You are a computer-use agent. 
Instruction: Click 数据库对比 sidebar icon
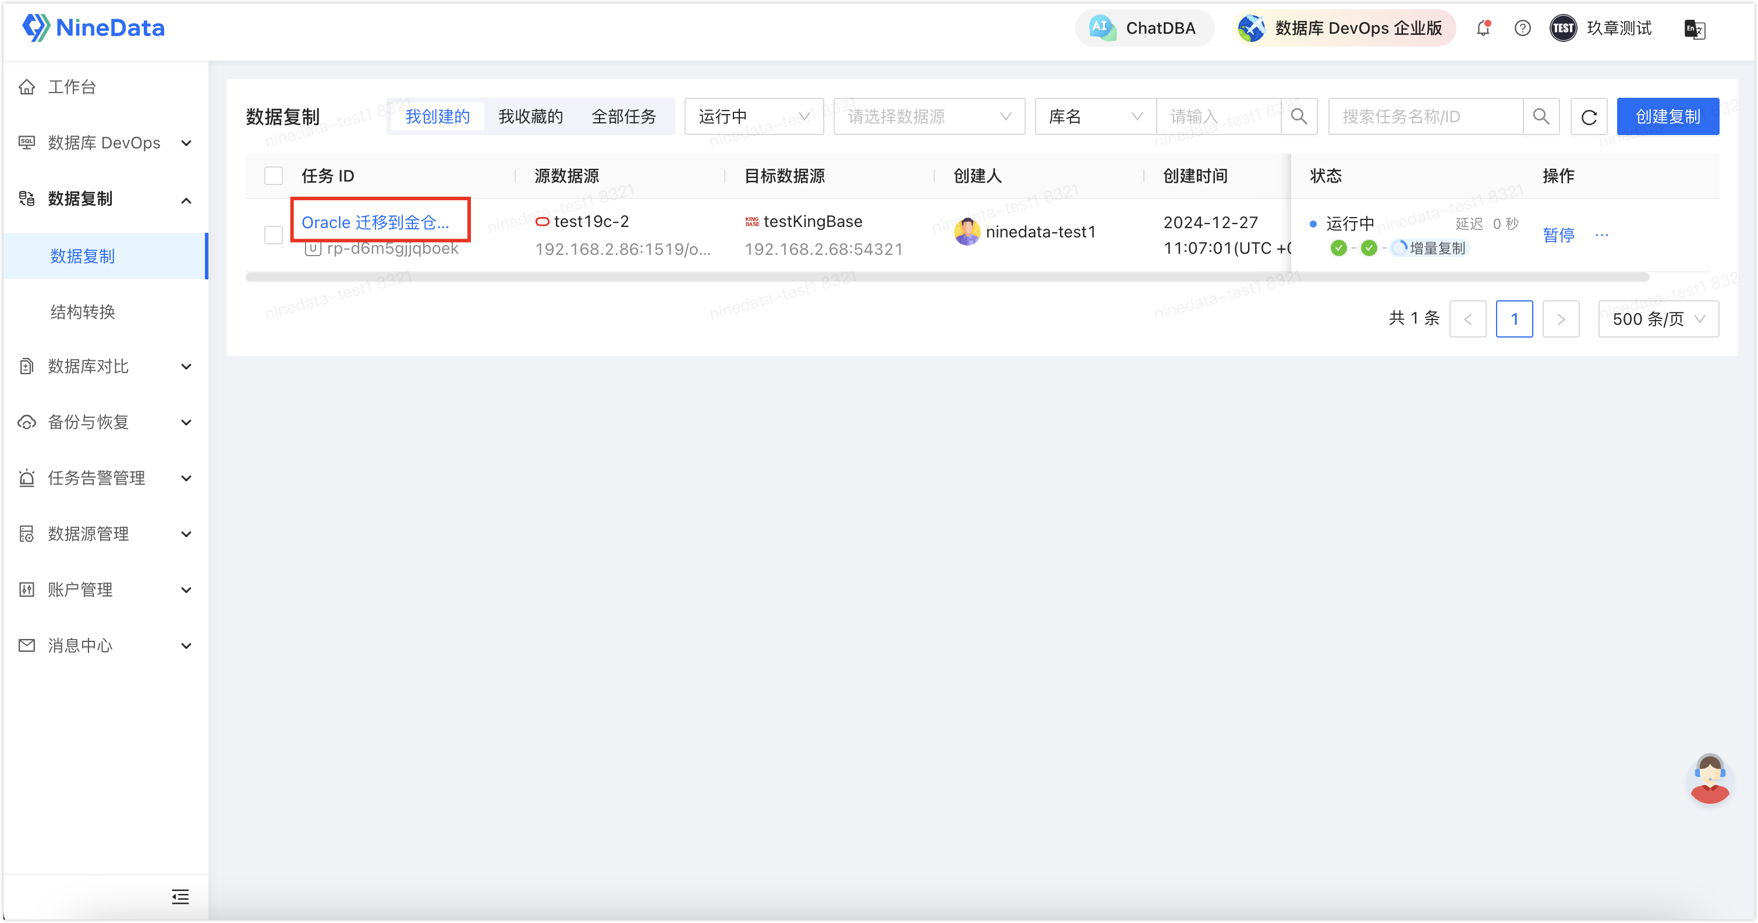27,366
